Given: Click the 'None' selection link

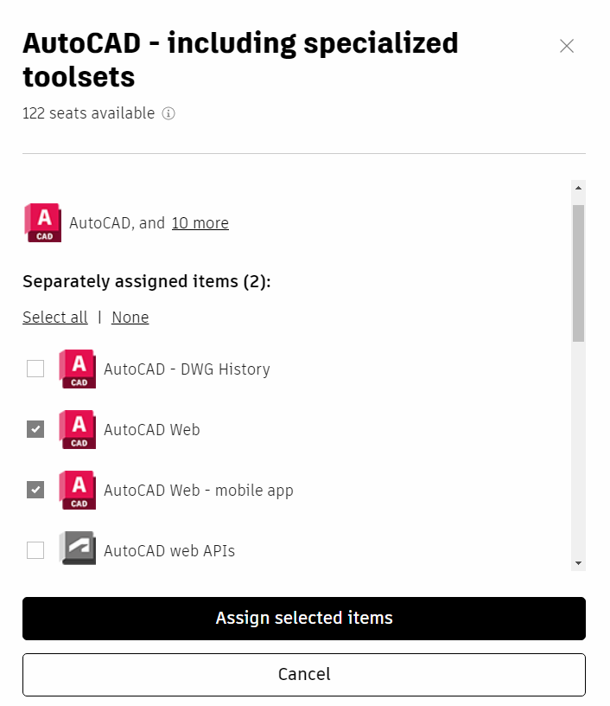Looking at the screenshot, I should [x=130, y=318].
